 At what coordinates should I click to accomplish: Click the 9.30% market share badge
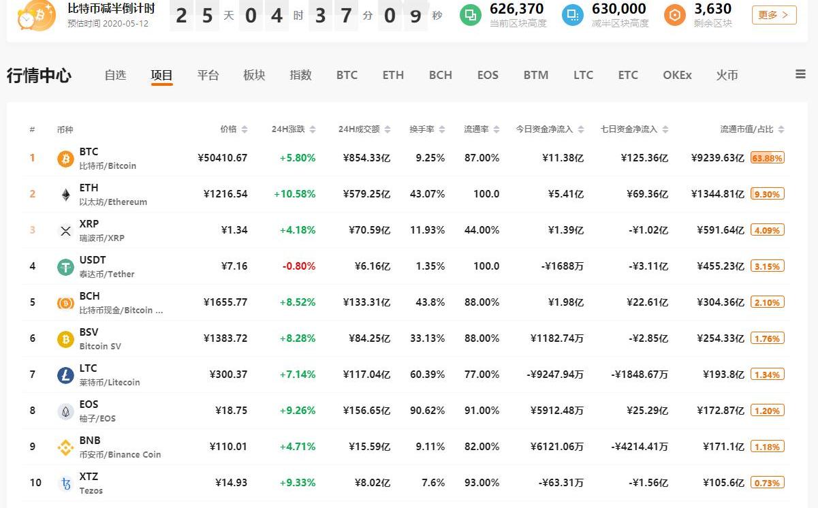click(768, 194)
